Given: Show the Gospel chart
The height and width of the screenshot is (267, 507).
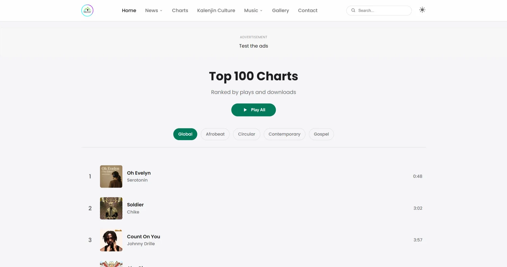Looking at the screenshot, I should coord(321,134).
